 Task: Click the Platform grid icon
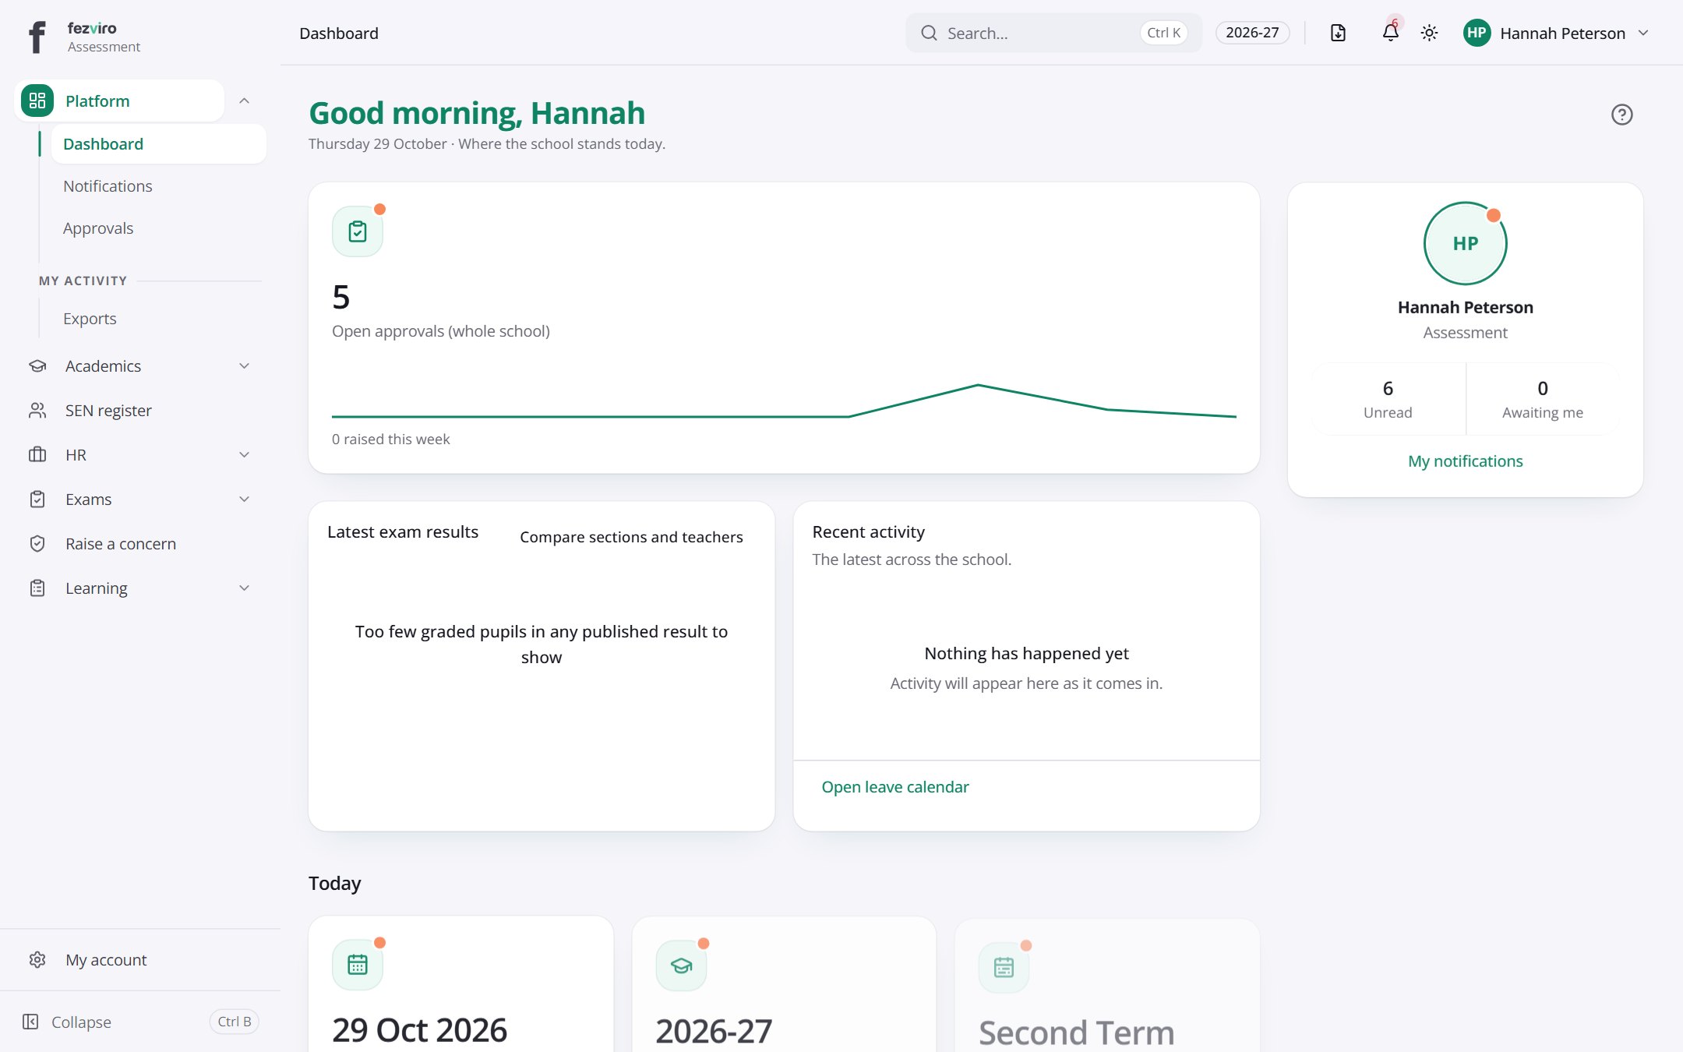pos(37,101)
